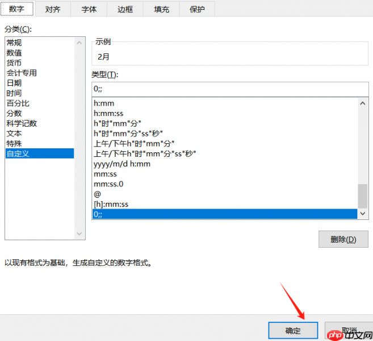Select the [h]:mm:ss format

point(225,204)
